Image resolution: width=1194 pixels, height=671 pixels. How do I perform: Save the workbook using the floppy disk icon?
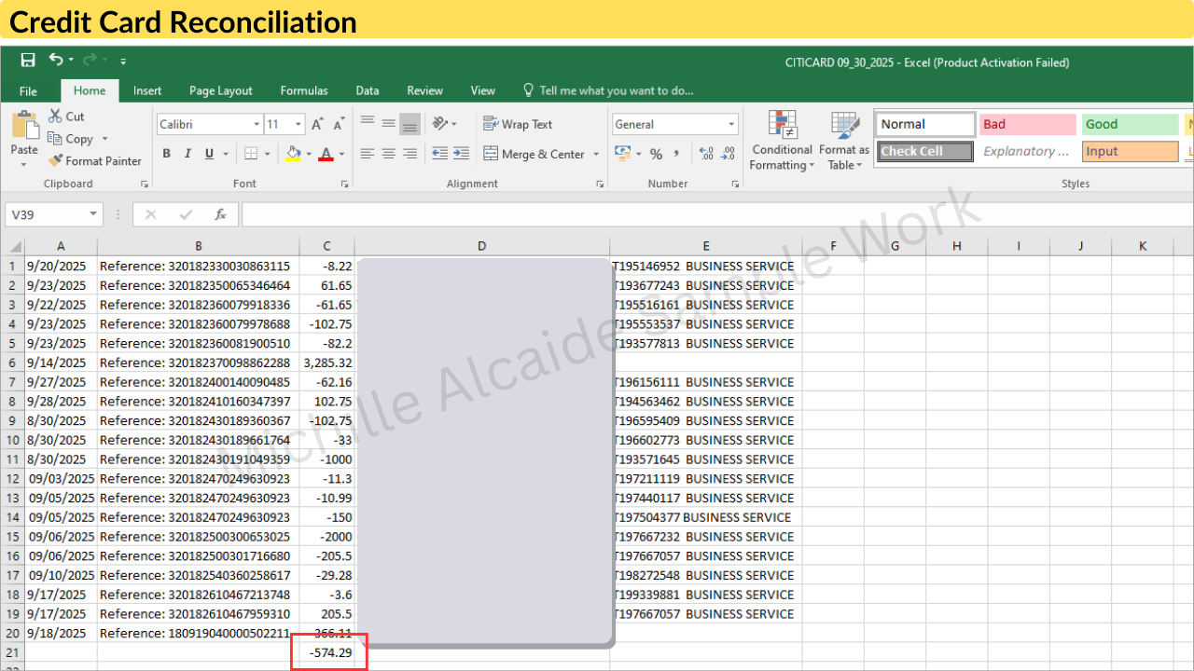28,61
